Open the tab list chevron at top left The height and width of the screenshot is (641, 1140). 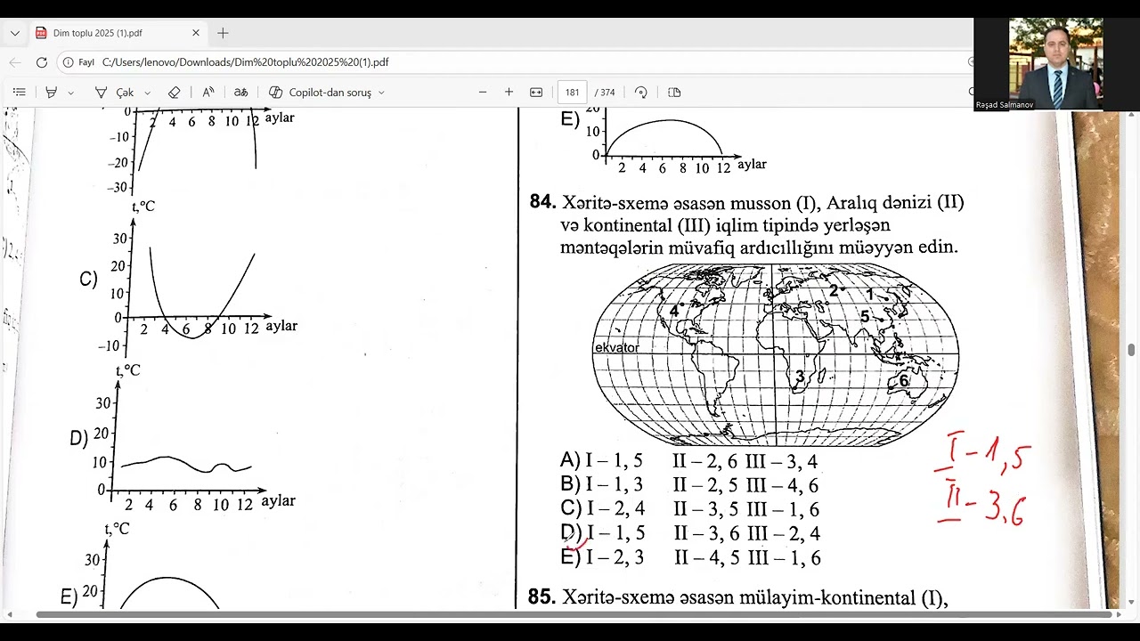pos(14,33)
